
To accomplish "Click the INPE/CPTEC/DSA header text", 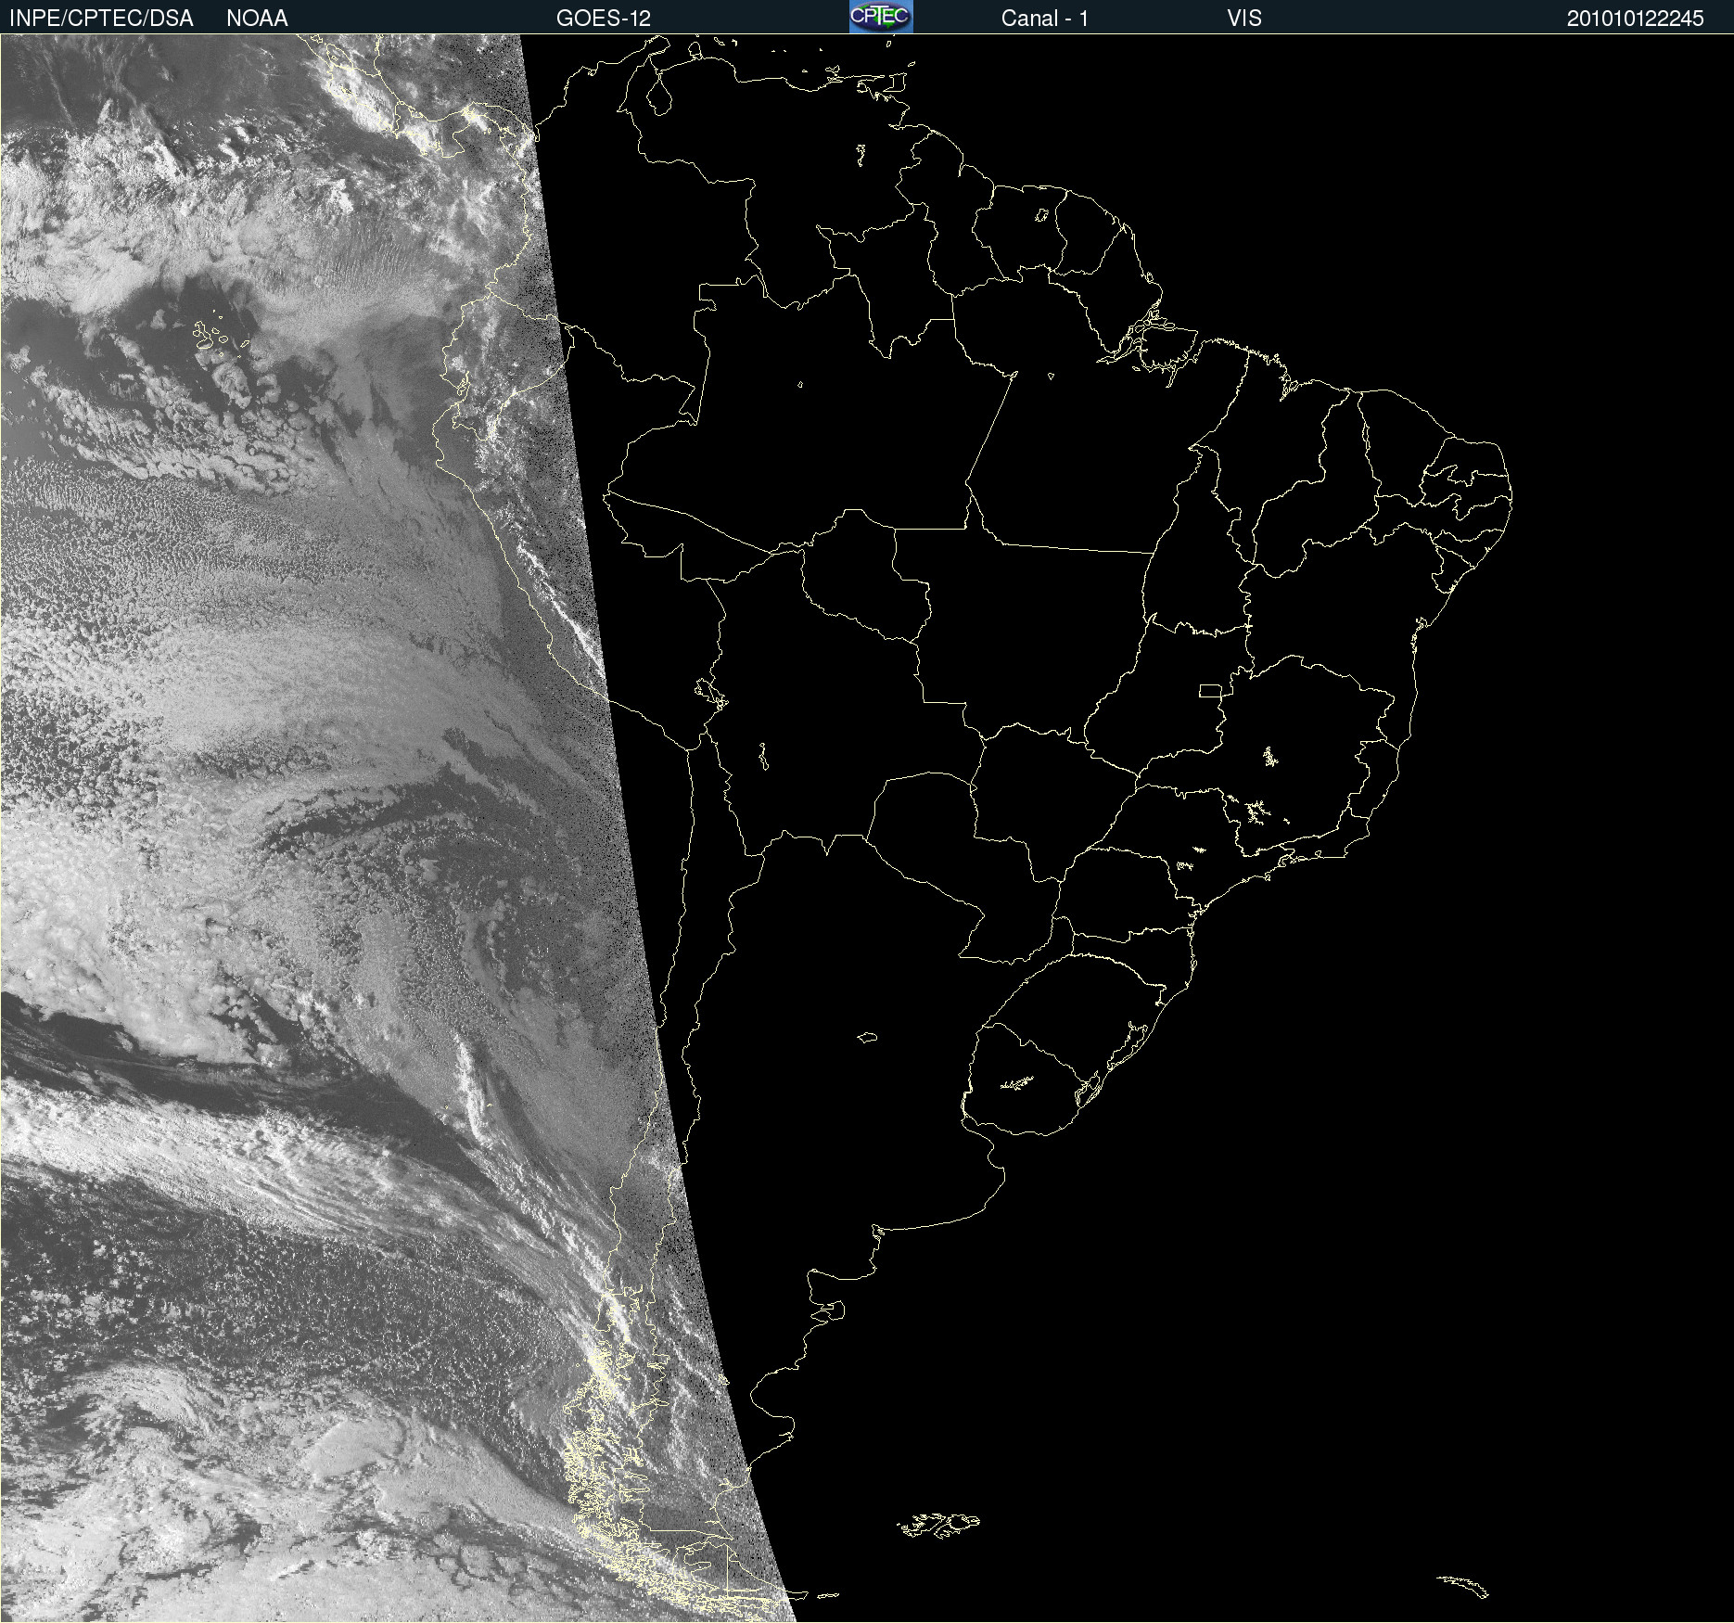I will (101, 19).
